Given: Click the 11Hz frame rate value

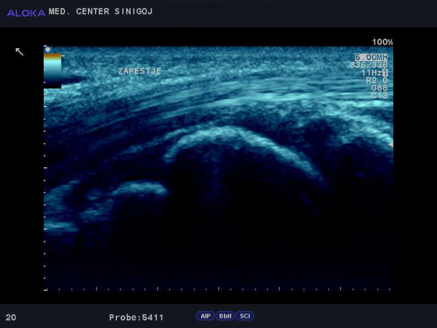Looking at the screenshot, I should click(x=371, y=73).
